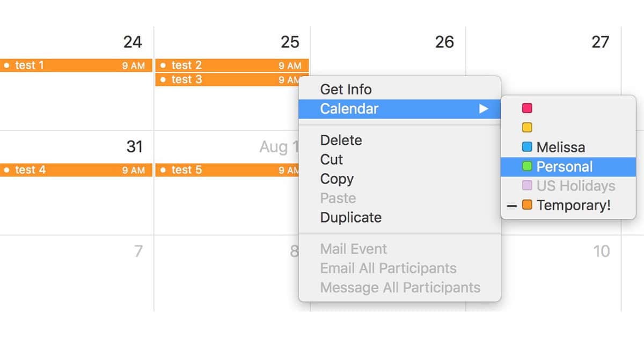Viewport: 644px width, 338px height.
Task: Open Get Info for the event
Action: tap(346, 90)
